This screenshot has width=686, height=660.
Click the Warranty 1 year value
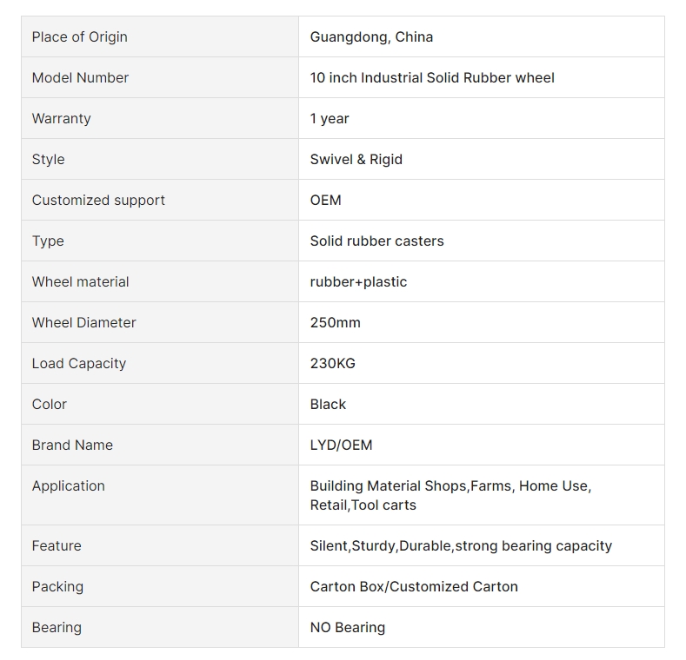330,118
